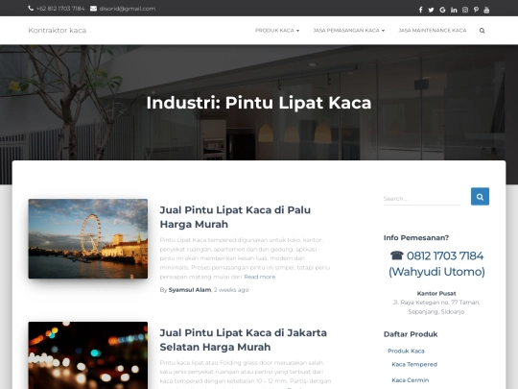The height and width of the screenshot is (389, 518).
Task: Open the Jual Pintu Lipat Kaca di Palu article
Action: point(235,217)
